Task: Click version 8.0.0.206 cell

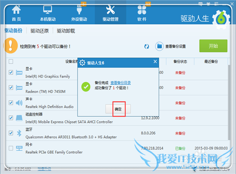Action: pyautogui.click(x=148, y=133)
